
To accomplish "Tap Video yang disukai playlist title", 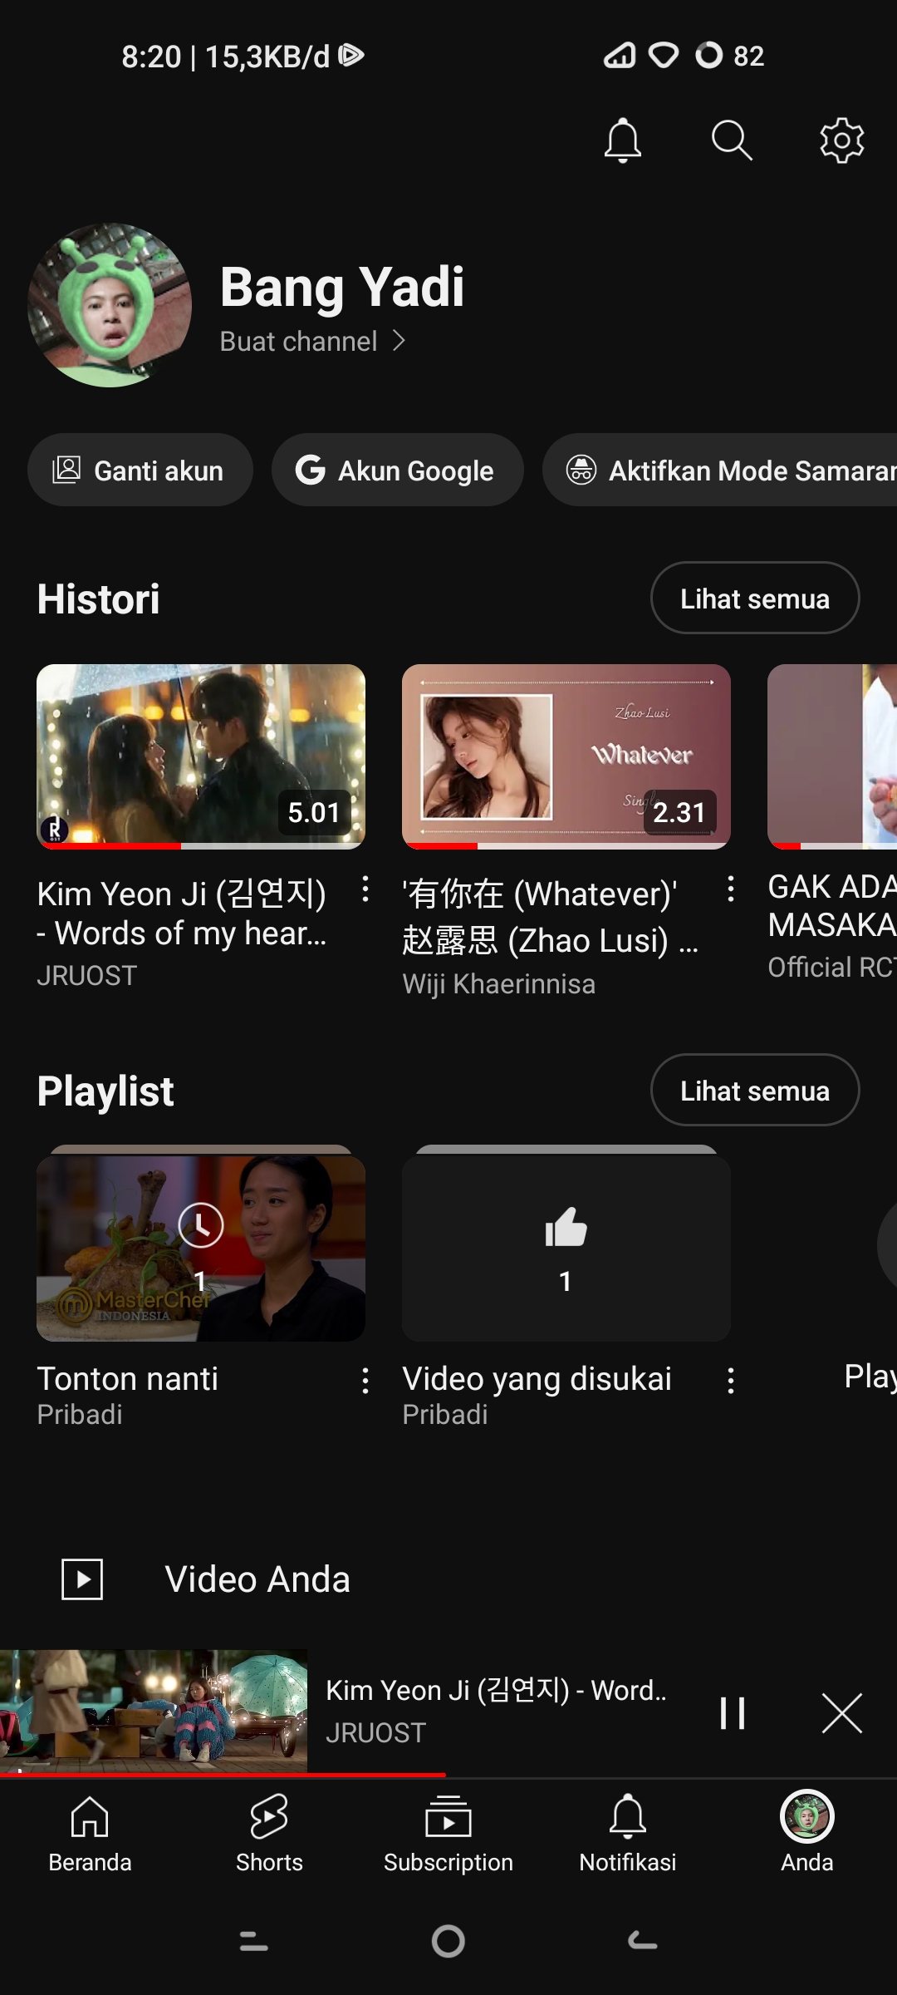I will tap(537, 1379).
